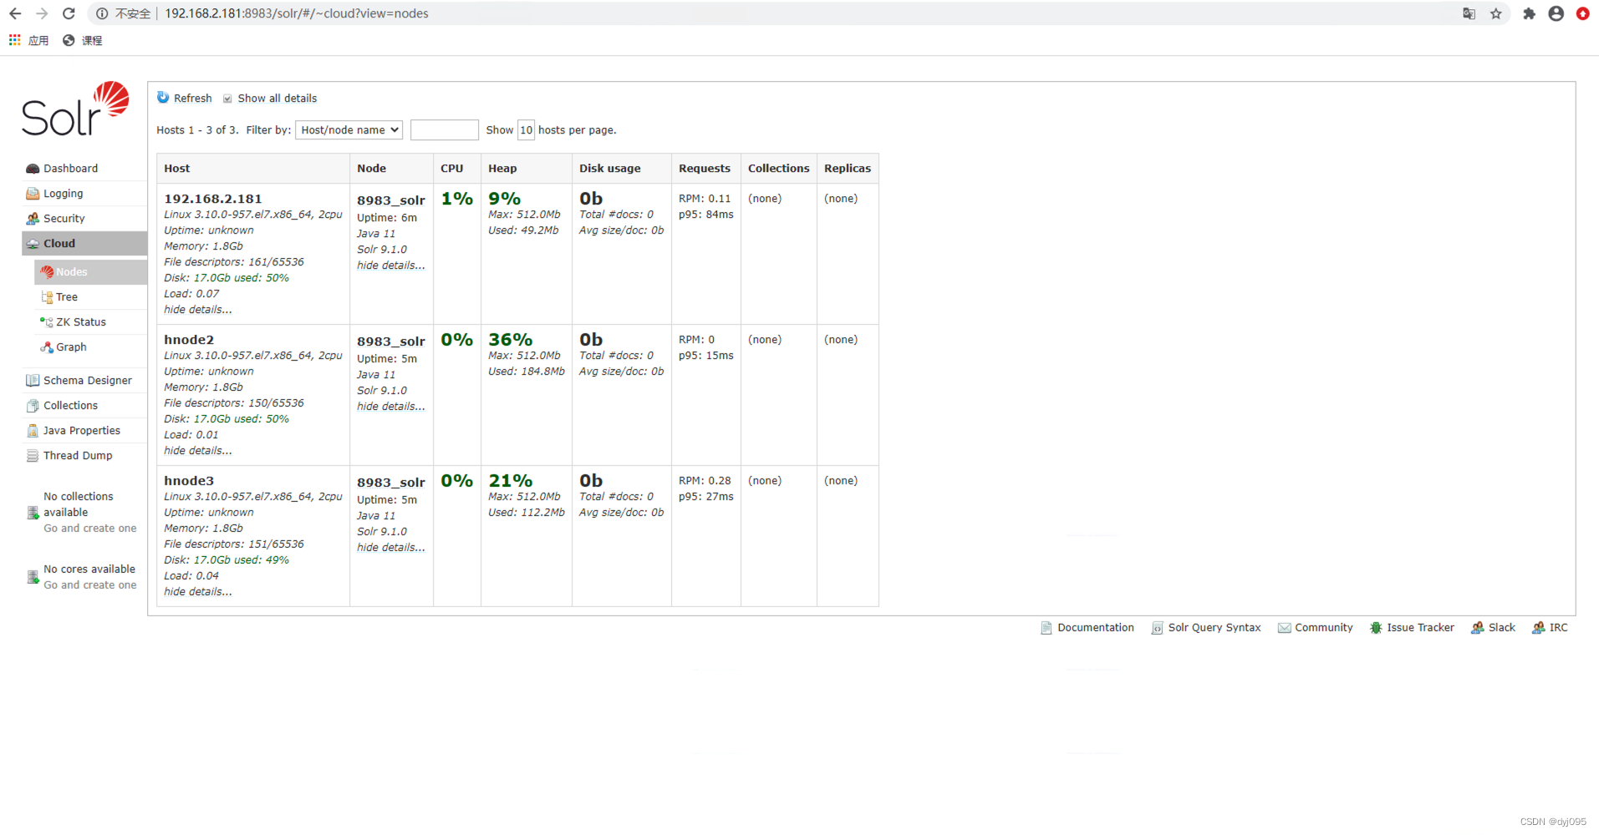Hide host details for hnode2
This screenshot has width=1599, height=835.
(x=198, y=451)
